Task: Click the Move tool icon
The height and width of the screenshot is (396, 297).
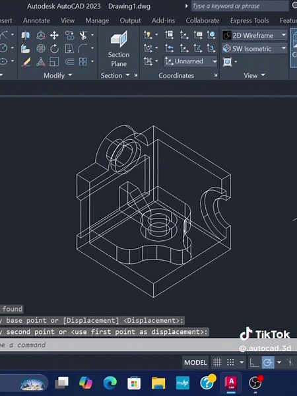Action: point(54,36)
